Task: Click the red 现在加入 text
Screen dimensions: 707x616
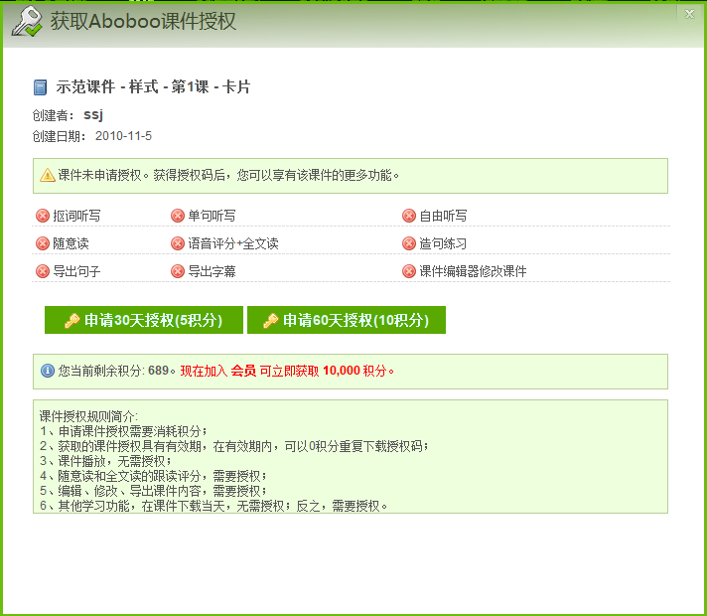Action: coord(204,371)
